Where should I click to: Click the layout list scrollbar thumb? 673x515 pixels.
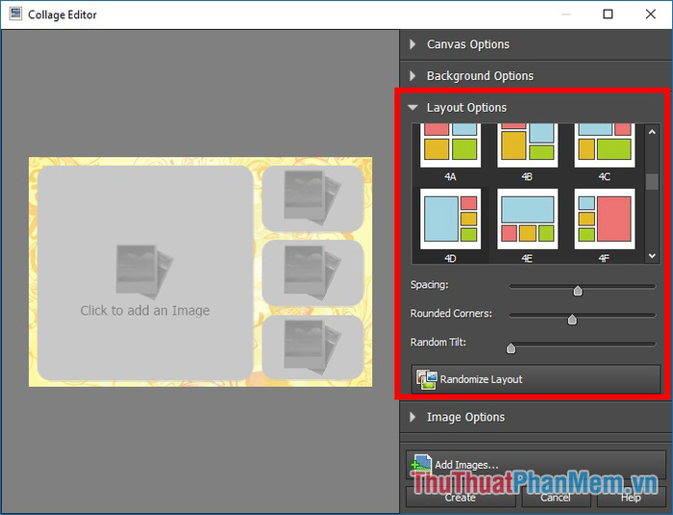[x=652, y=181]
